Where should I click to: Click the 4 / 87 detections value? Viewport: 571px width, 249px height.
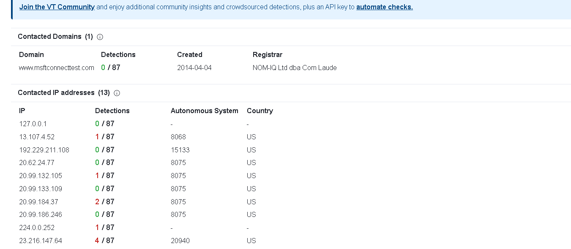click(105, 241)
